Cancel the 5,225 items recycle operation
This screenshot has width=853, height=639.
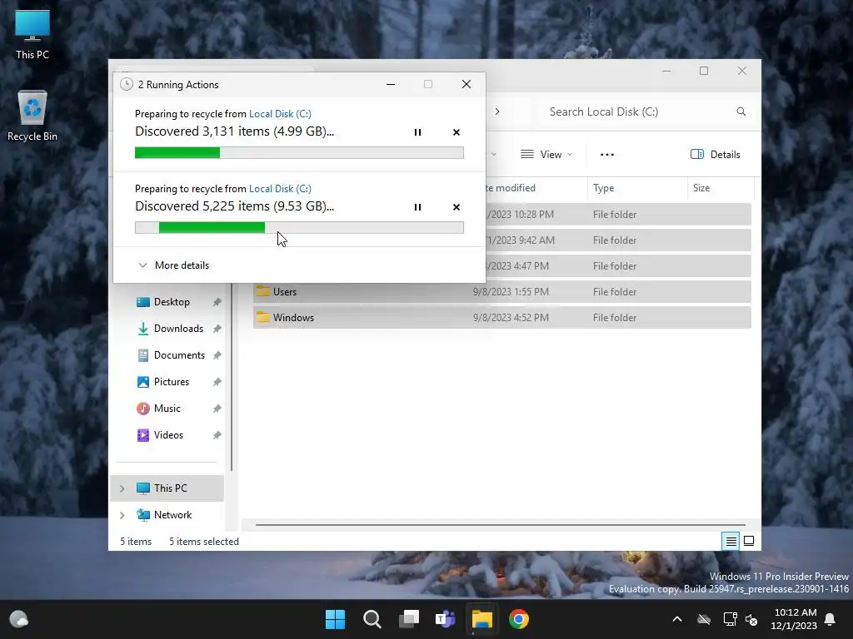[456, 207]
